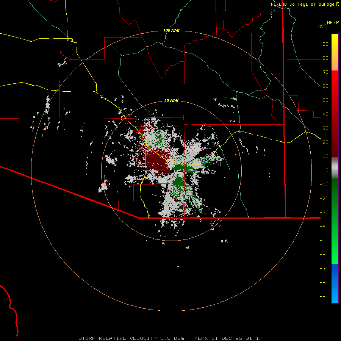Pick the blue segment at color bar bottom
The image size is (341, 341).
(x=335, y=283)
